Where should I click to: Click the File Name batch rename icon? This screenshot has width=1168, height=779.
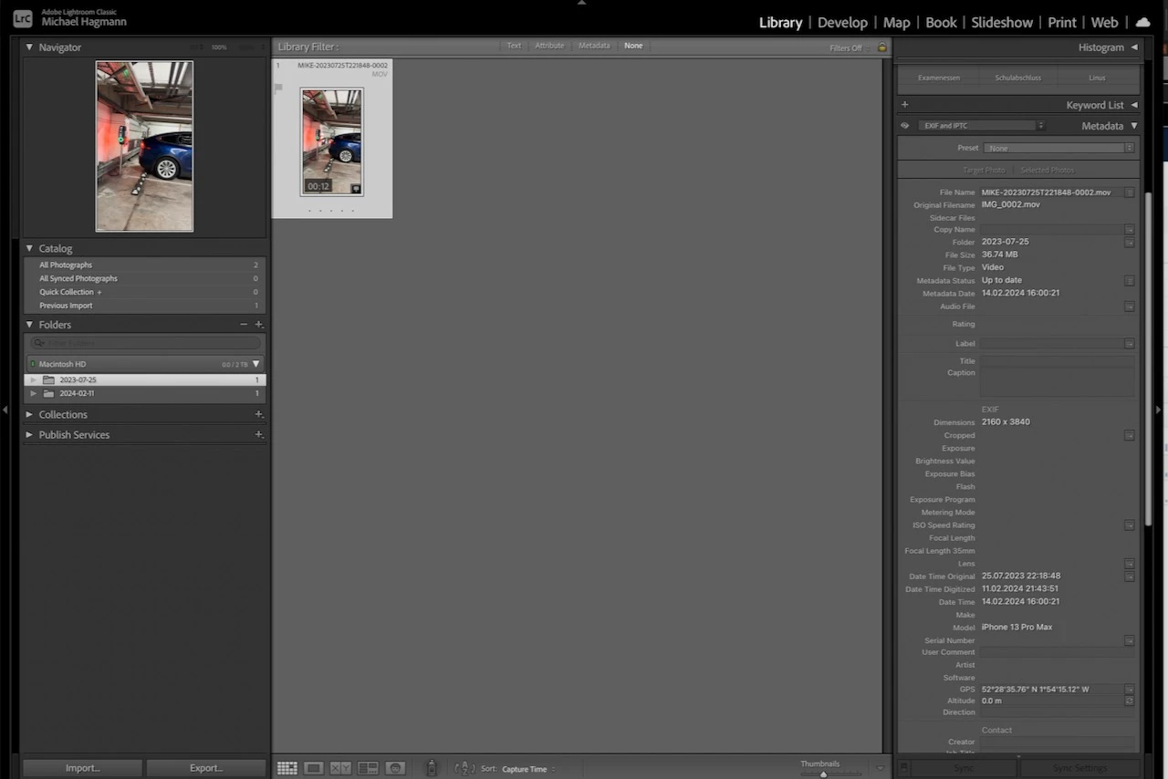pos(1130,192)
